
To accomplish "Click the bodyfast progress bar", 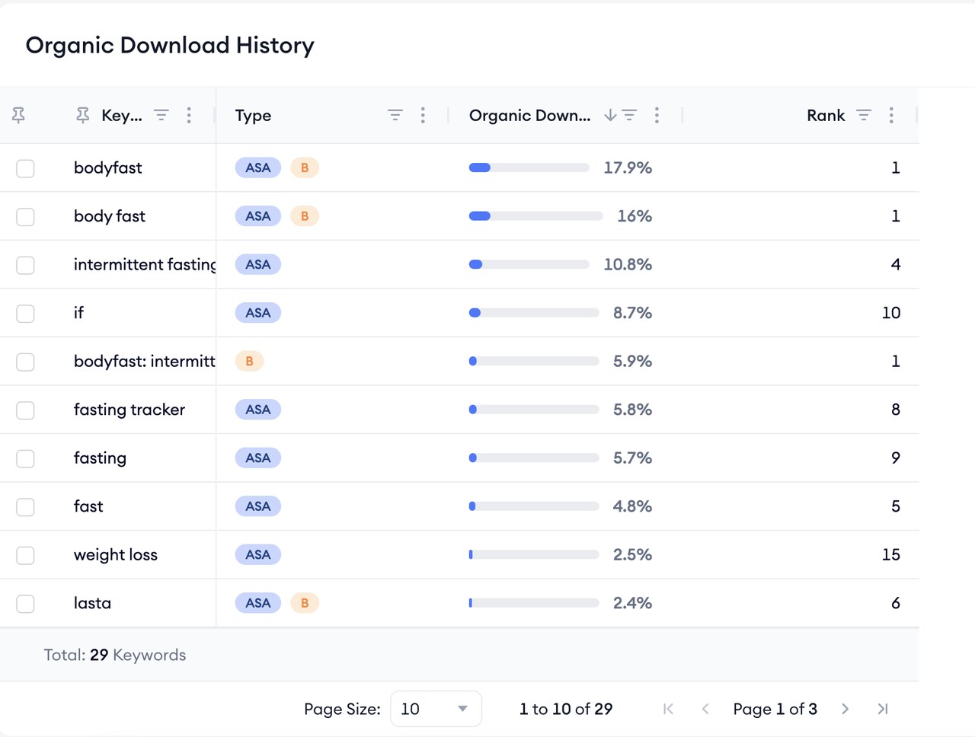I will click(529, 167).
